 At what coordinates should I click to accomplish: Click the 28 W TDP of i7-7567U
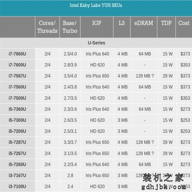[168, 76]
